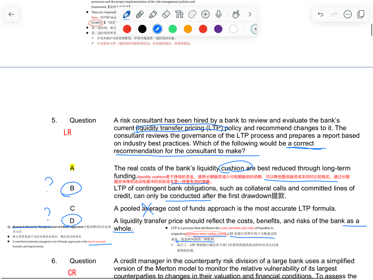Select the highlighter marker tool

(x=153, y=14)
